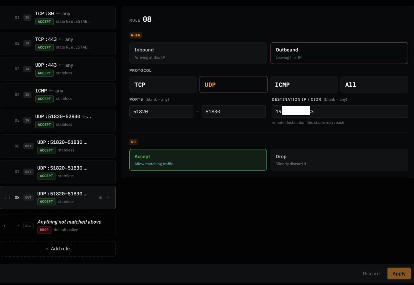Screen dimensions: 414x285
Task: Apply the firewall rule changes
Action: [399, 274]
